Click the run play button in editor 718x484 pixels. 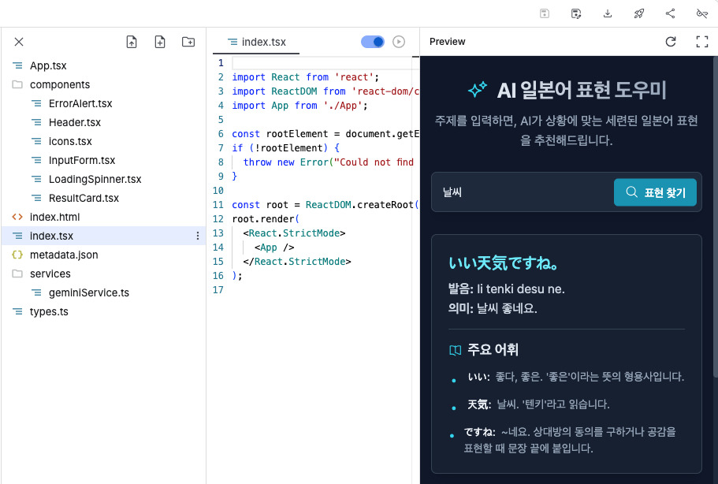click(x=399, y=42)
